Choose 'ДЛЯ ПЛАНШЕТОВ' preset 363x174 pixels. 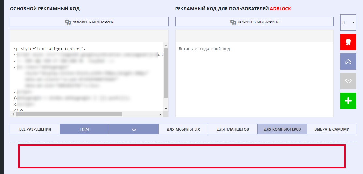[x=233, y=129]
